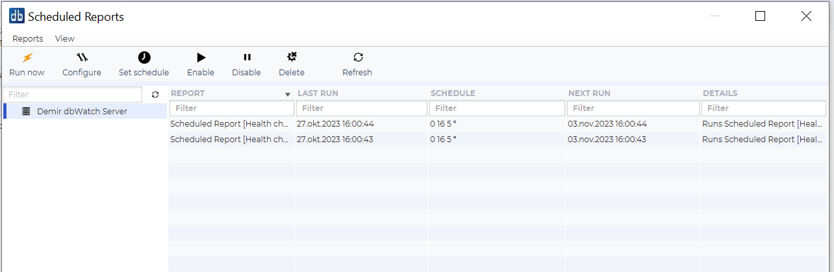Viewport: 834px width, 272px height.
Task: Click the LAST RUN column header
Action: [x=318, y=93]
